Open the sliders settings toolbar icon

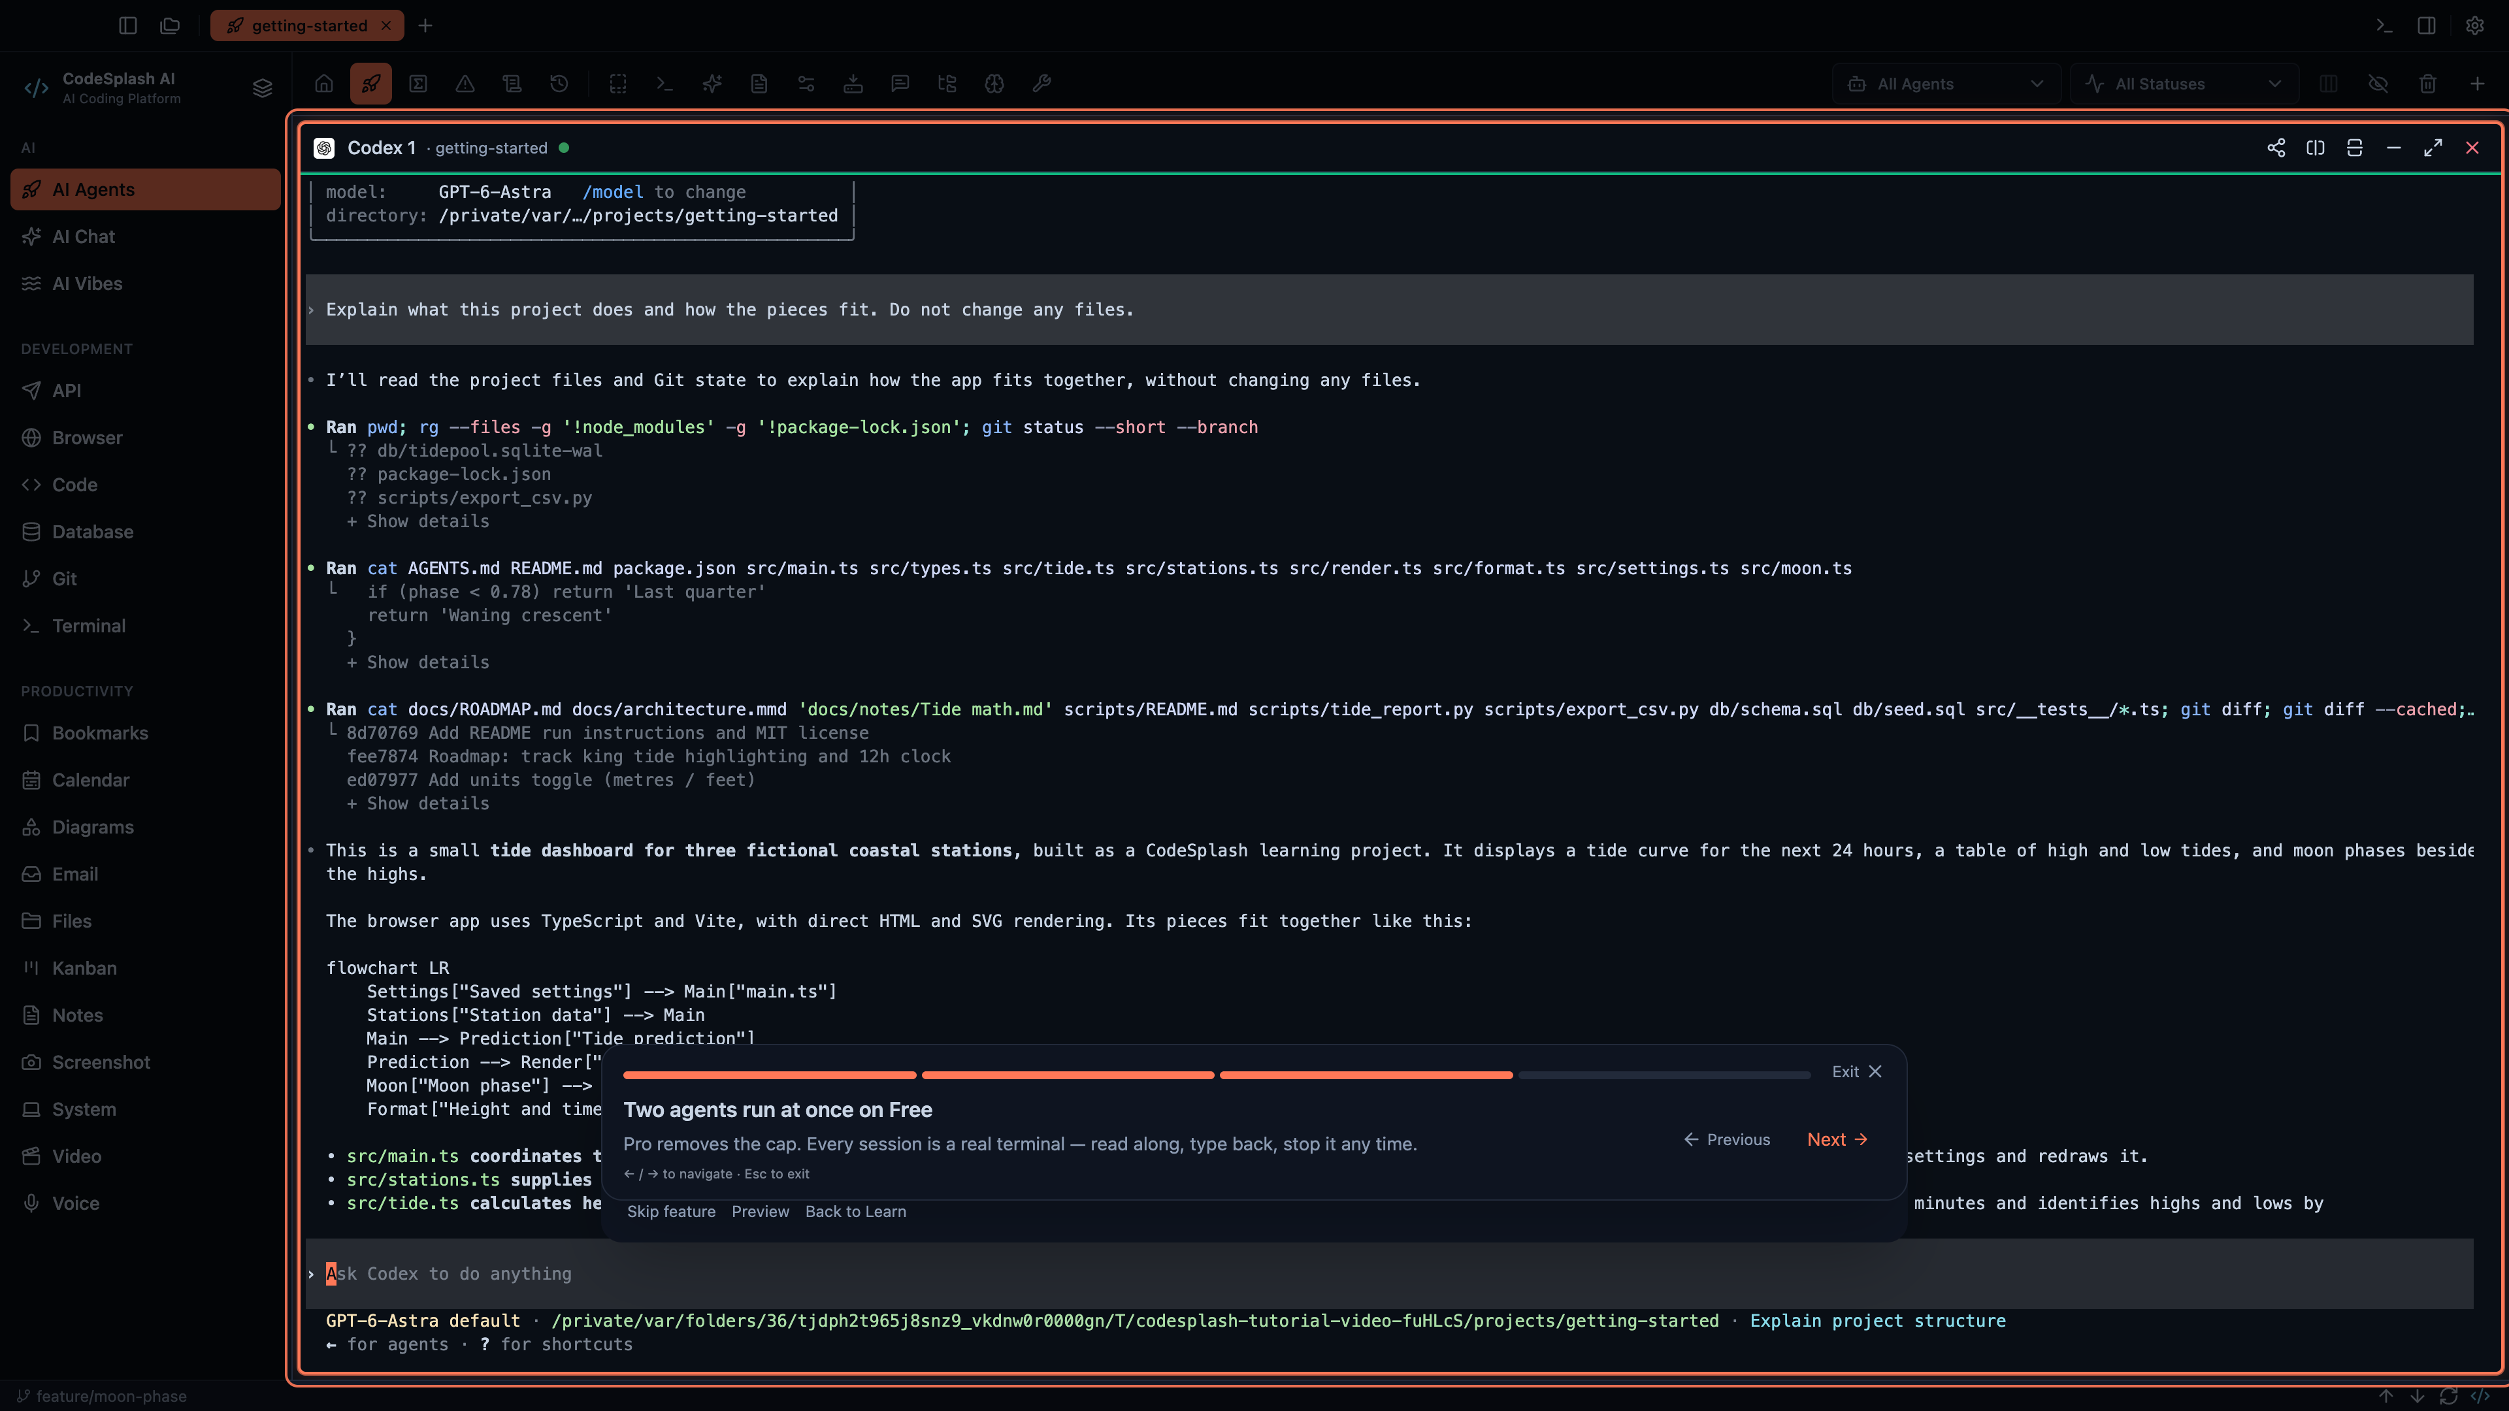pos(806,84)
